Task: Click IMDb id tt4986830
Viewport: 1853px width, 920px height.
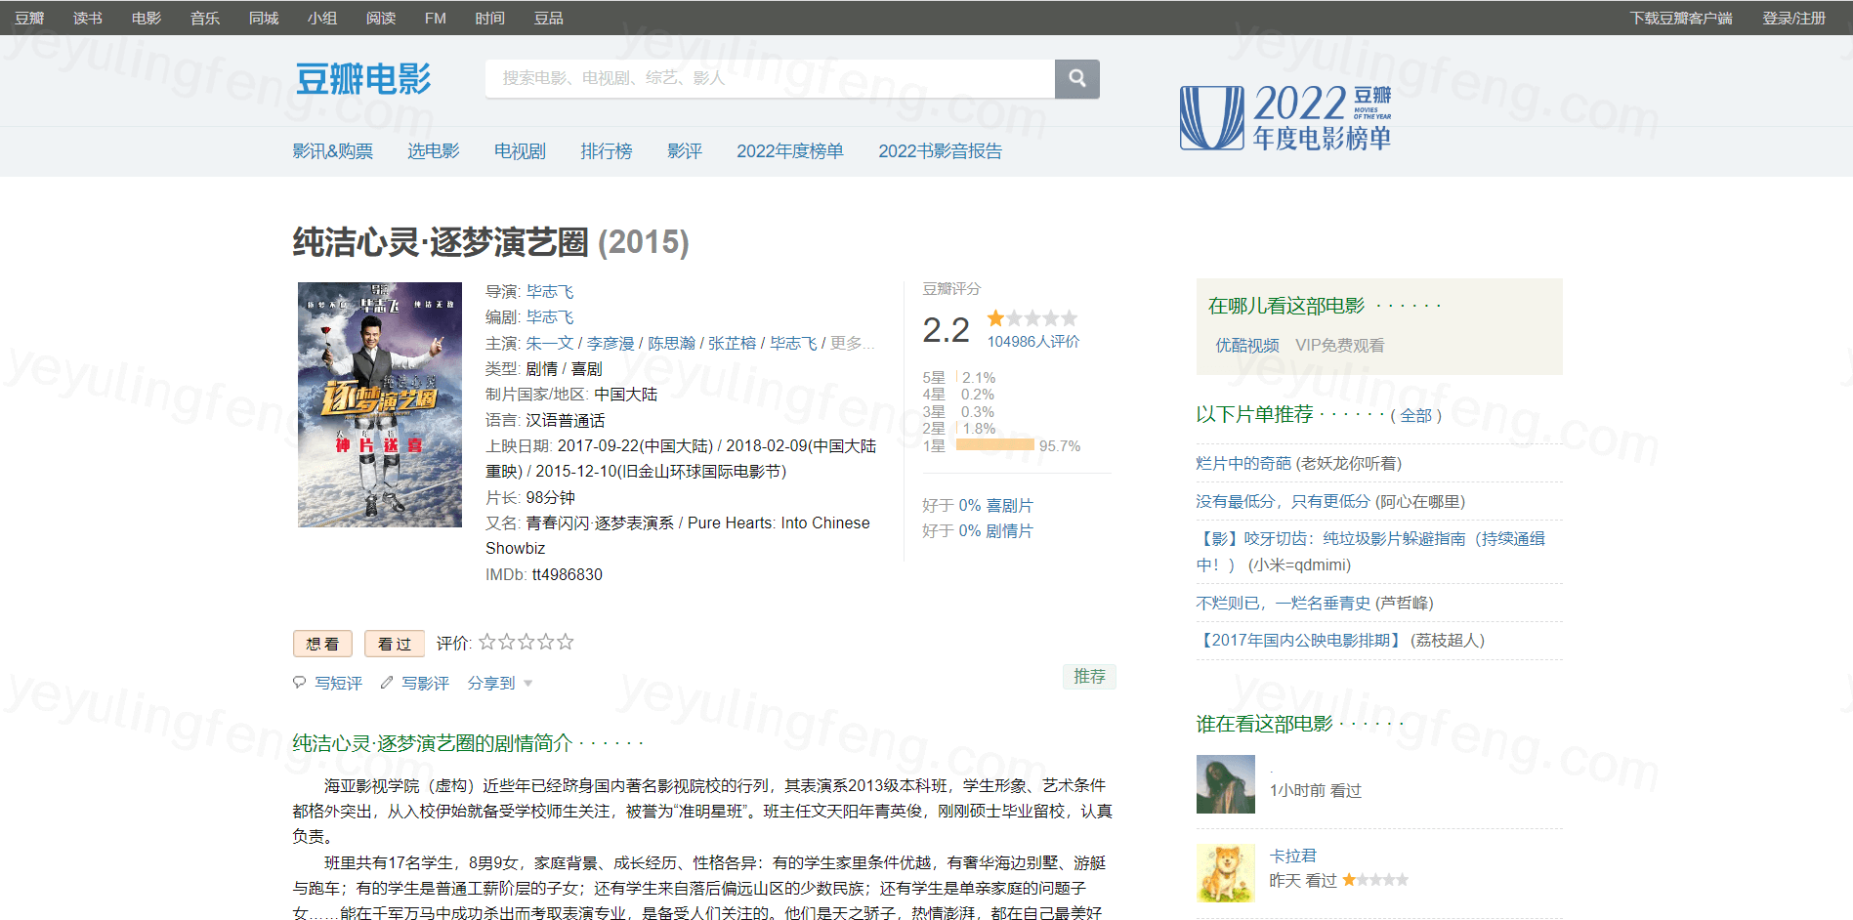Action: pyautogui.click(x=567, y=574)
